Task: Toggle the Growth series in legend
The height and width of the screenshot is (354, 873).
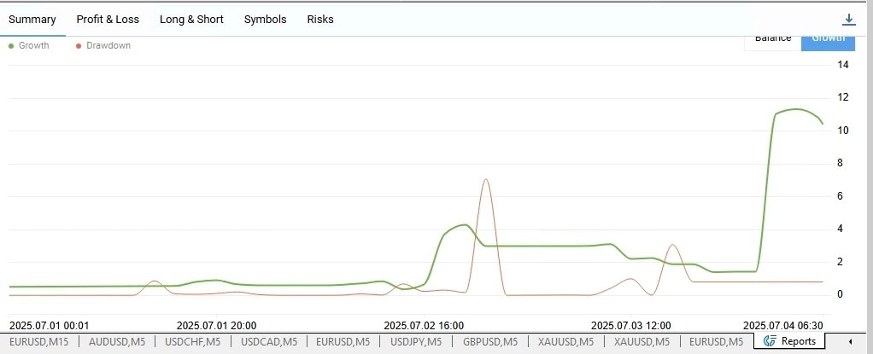Action: 29,45
